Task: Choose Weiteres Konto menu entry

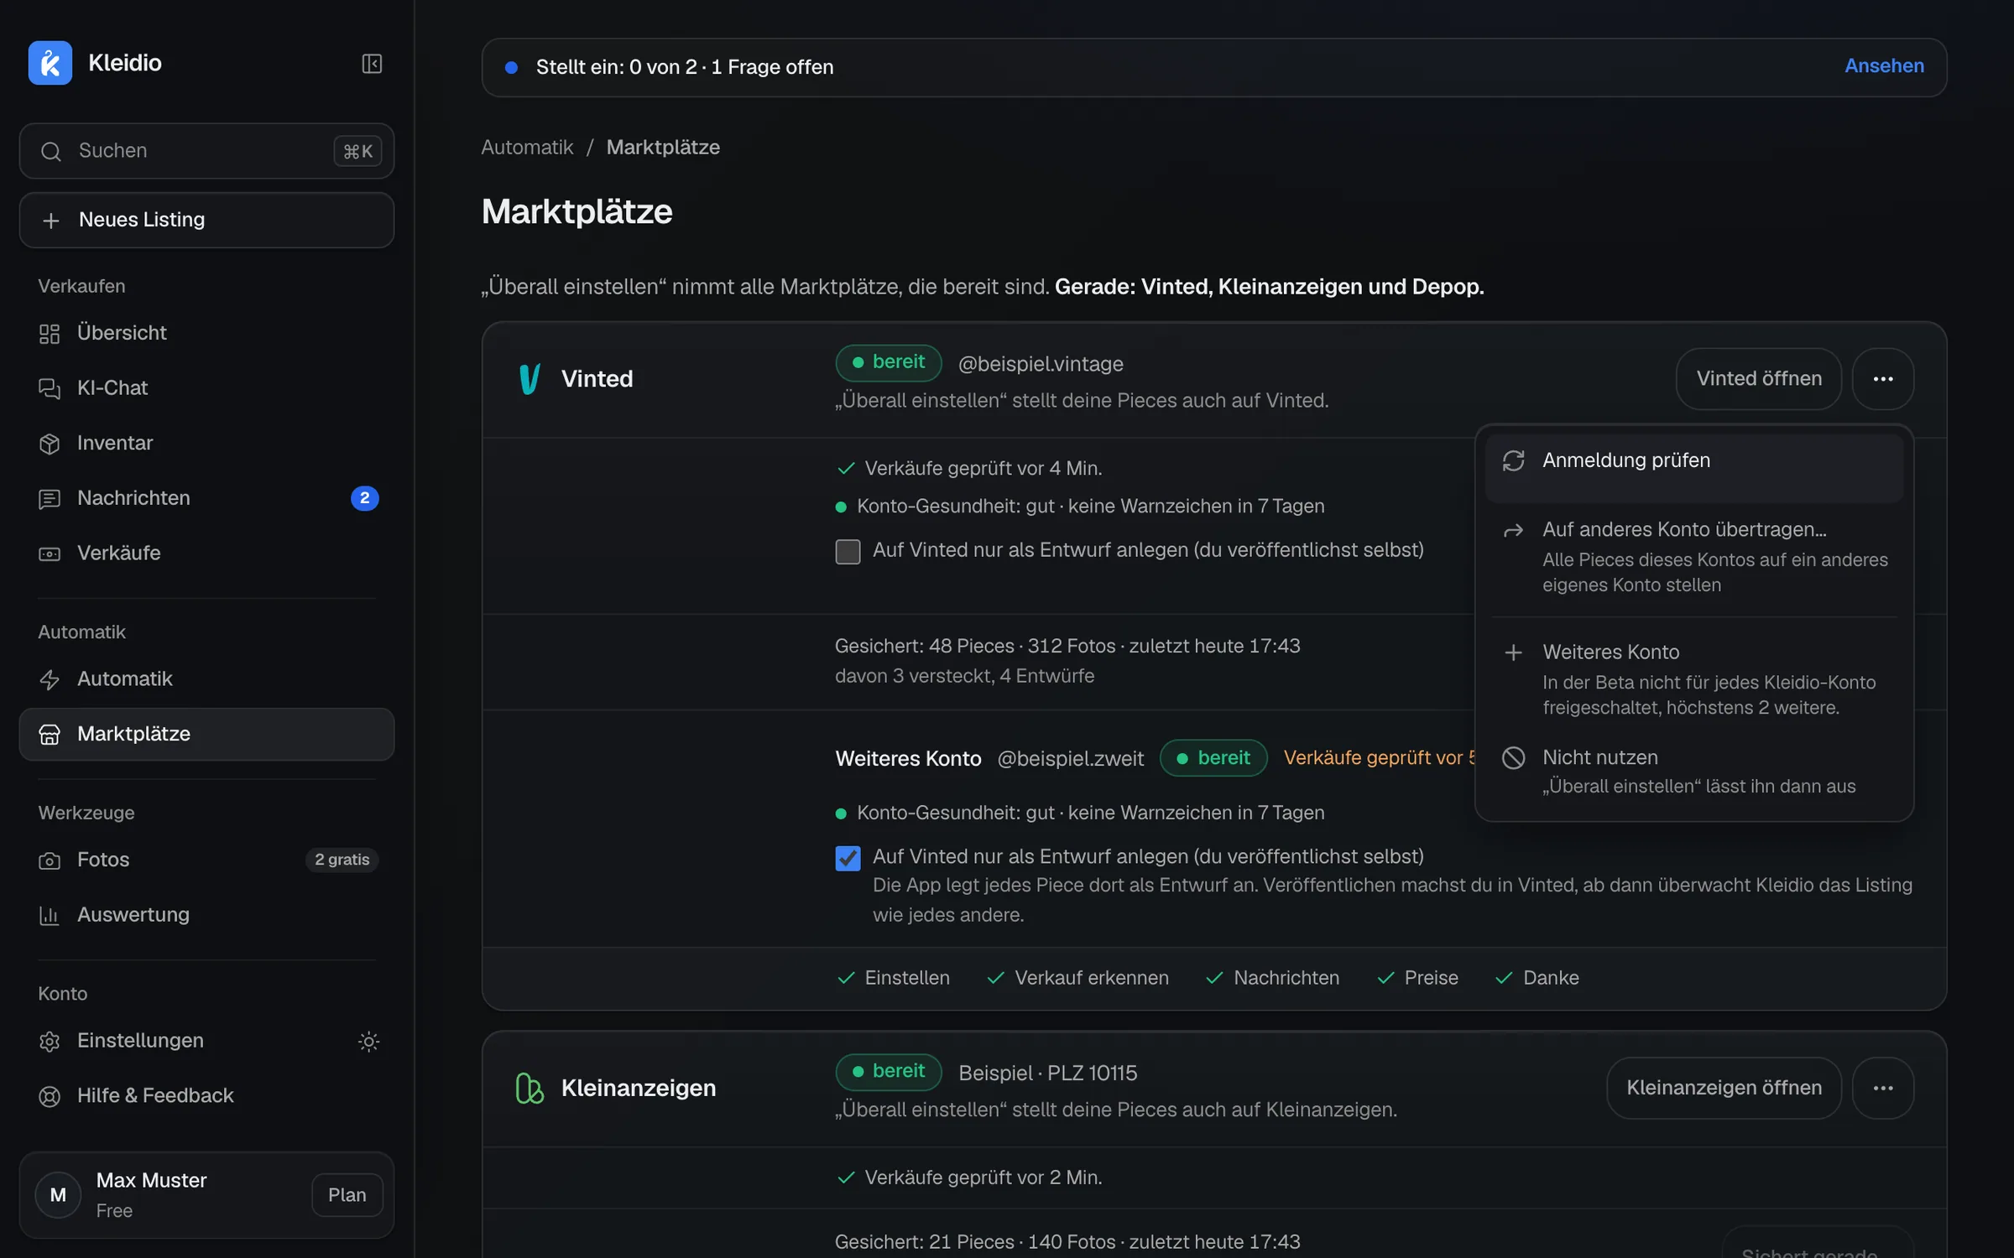Action: pos(1693,678)
